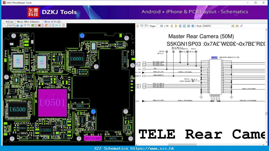Click the CAM0_RESET_N net label
The height and width of the screenshot is (151, 269).
pos(158,75)
